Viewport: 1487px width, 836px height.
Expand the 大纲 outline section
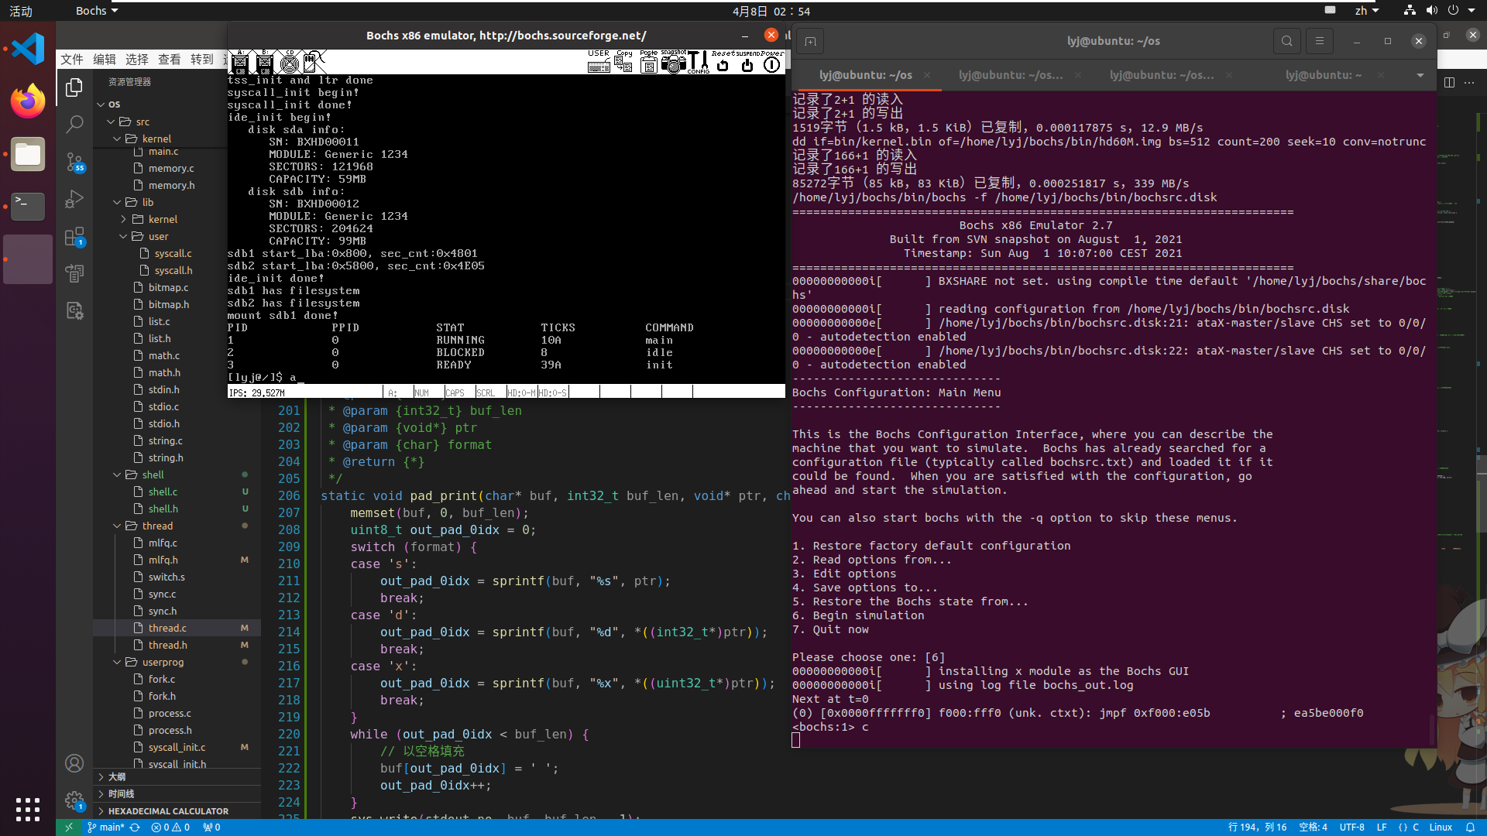177,776
